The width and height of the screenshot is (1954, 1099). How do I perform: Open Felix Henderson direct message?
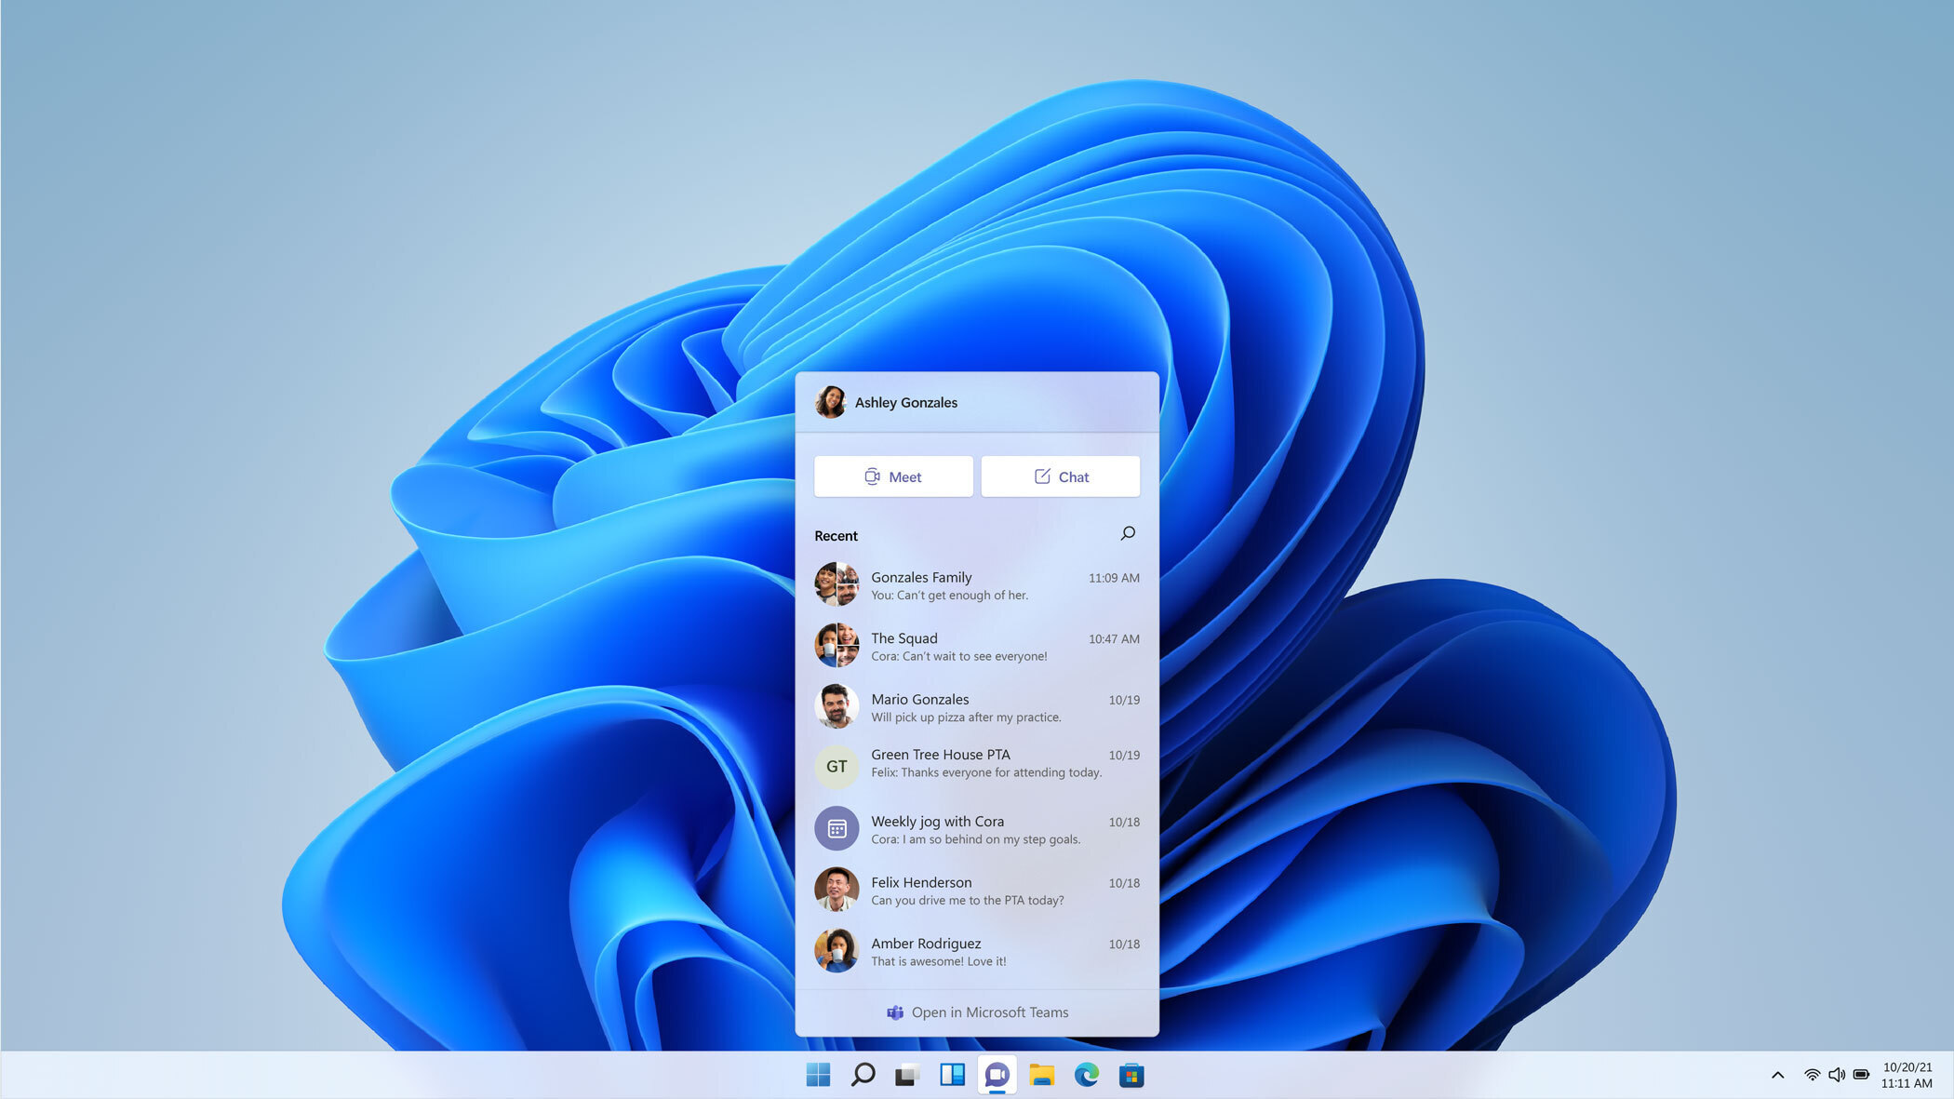[976, 890]
